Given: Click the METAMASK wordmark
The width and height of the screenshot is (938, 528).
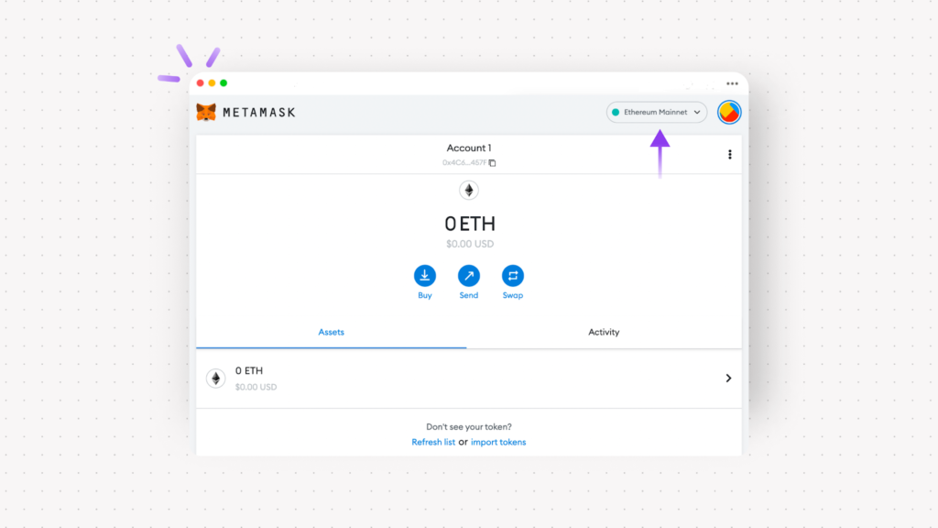Looking at the screenshot, I should pyautogui.click(x=259, y=113).
